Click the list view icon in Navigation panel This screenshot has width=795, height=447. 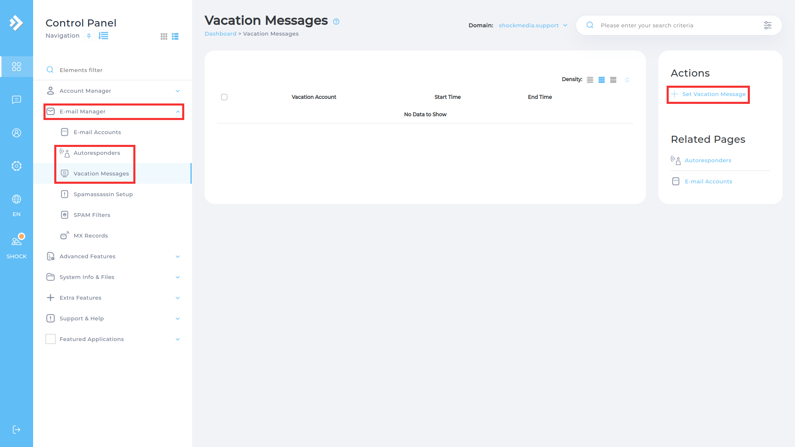(175, 36)
